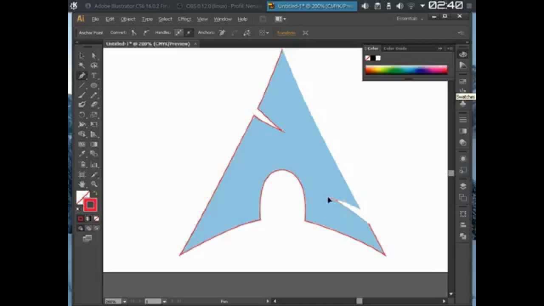This screenshot has height=306, width=544.
Task: Select the Selection tool (black arrow)
Action: 82,56
